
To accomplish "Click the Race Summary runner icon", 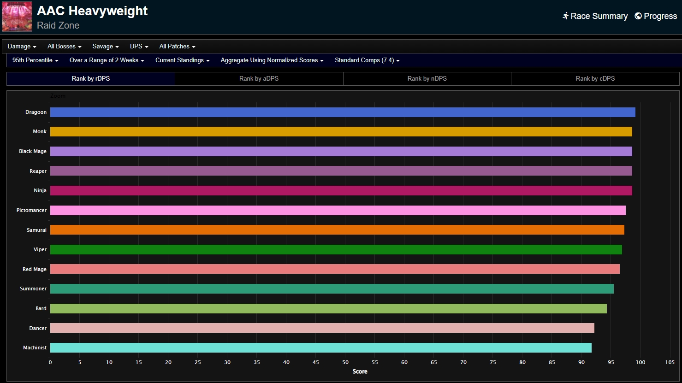I will click(565, 16).
